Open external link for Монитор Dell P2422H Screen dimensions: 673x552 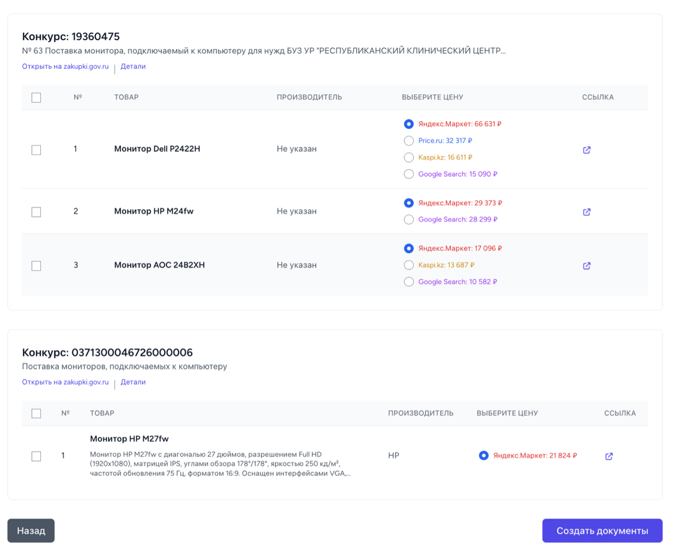tap(587, 150)
